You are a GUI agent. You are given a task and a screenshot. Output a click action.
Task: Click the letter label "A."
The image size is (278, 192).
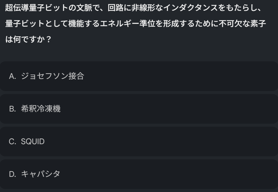click(x=13, y=77)
